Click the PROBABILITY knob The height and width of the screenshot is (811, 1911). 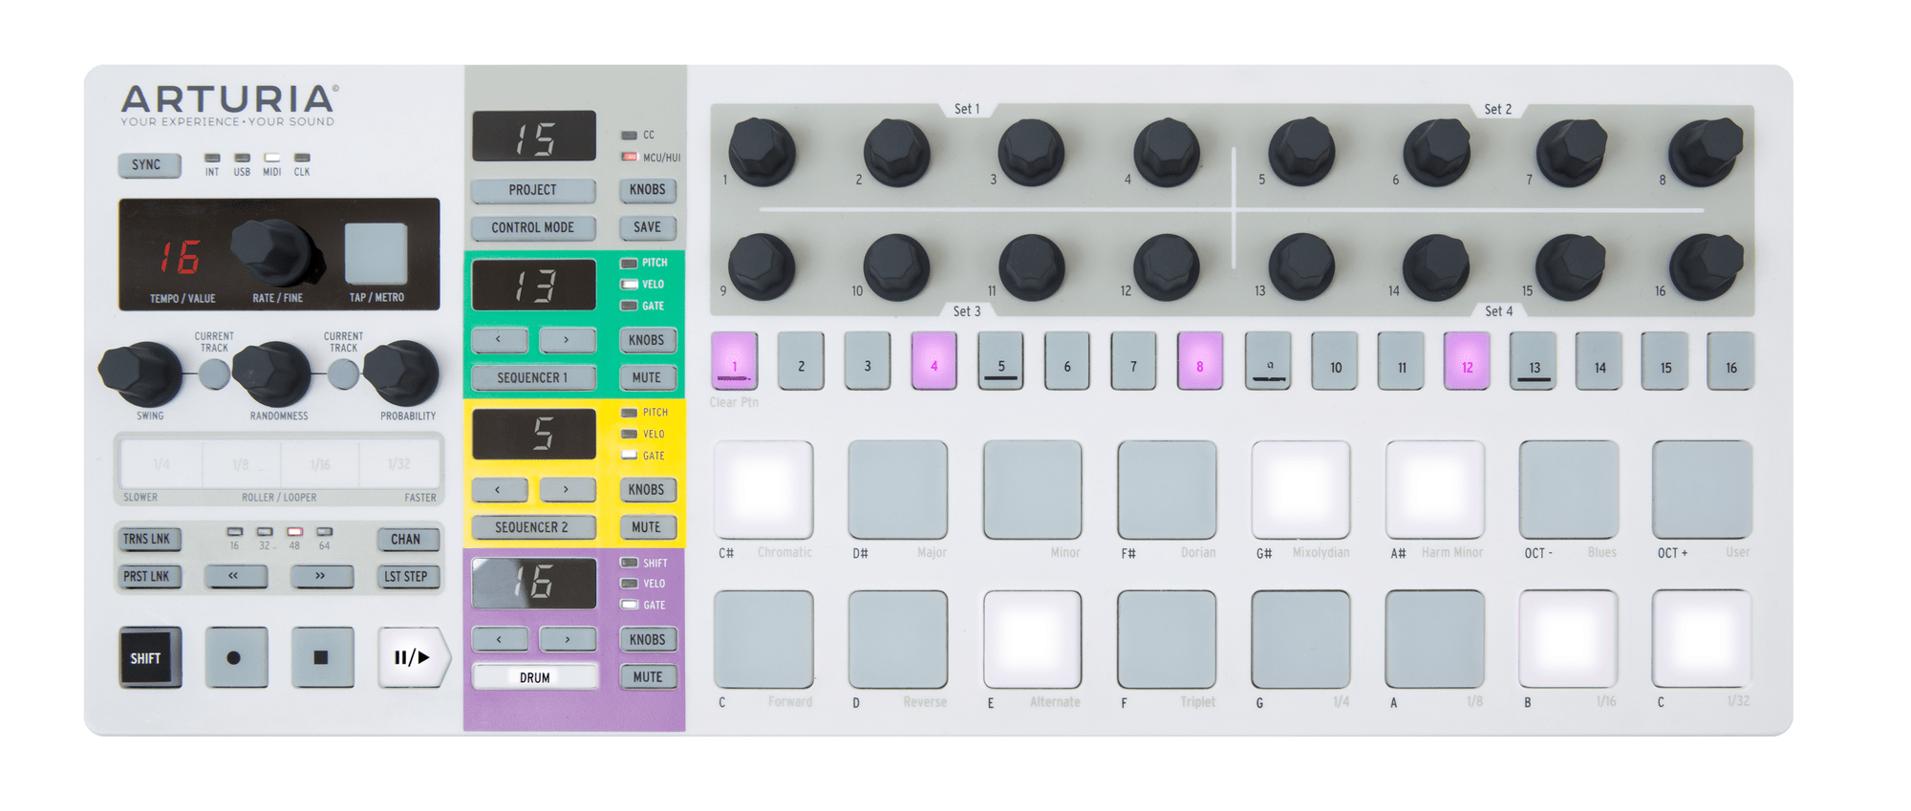(401, 373)
